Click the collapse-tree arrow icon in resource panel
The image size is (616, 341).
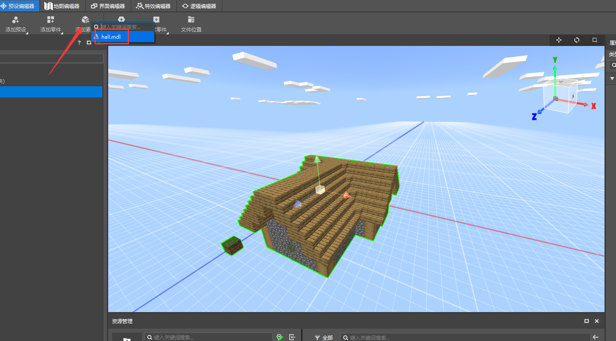pos(292,337)
